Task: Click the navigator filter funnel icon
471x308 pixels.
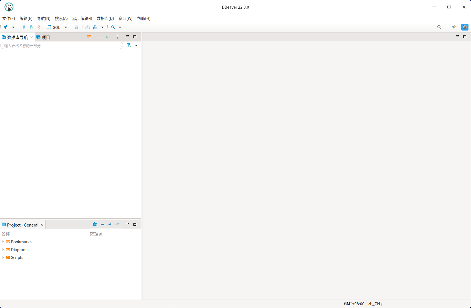Action: [x=129, y=45]
